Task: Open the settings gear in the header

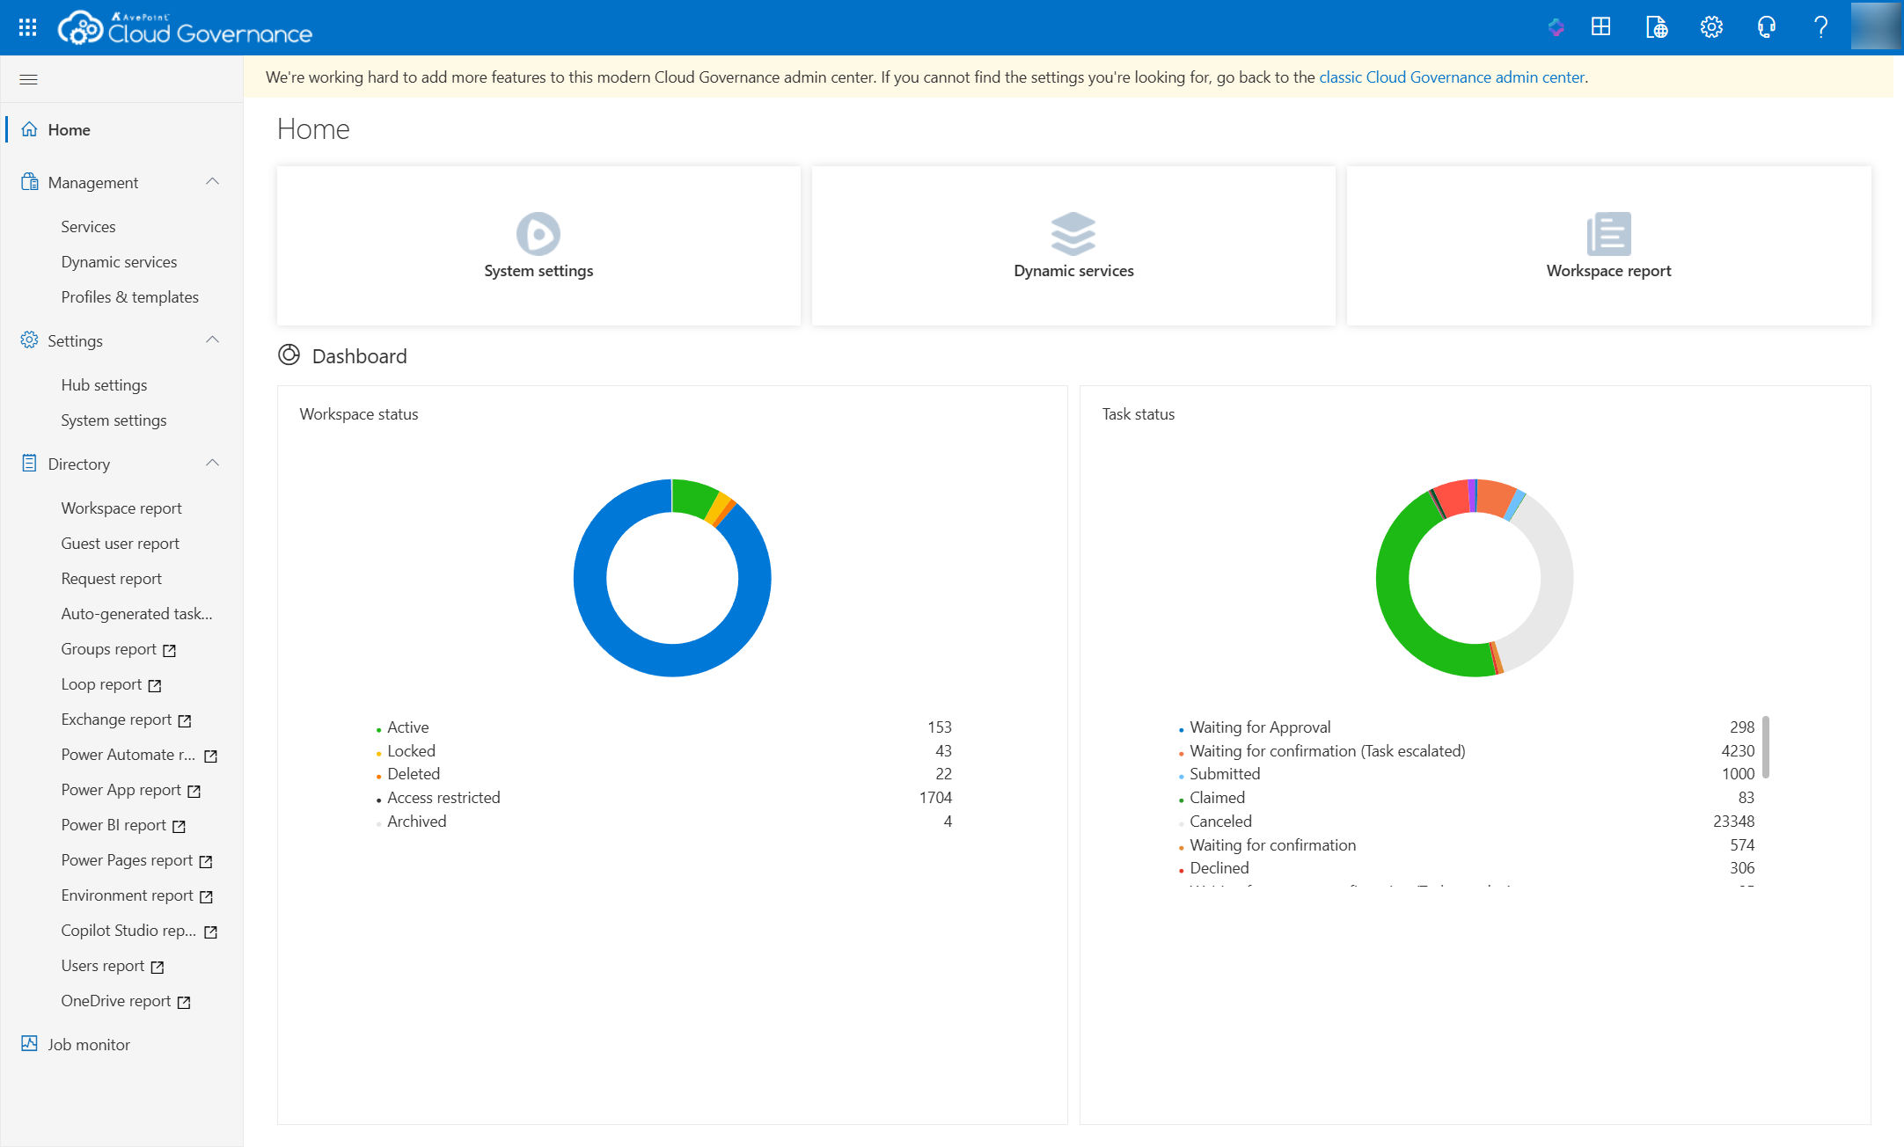Action: (x=1711, y=27)
